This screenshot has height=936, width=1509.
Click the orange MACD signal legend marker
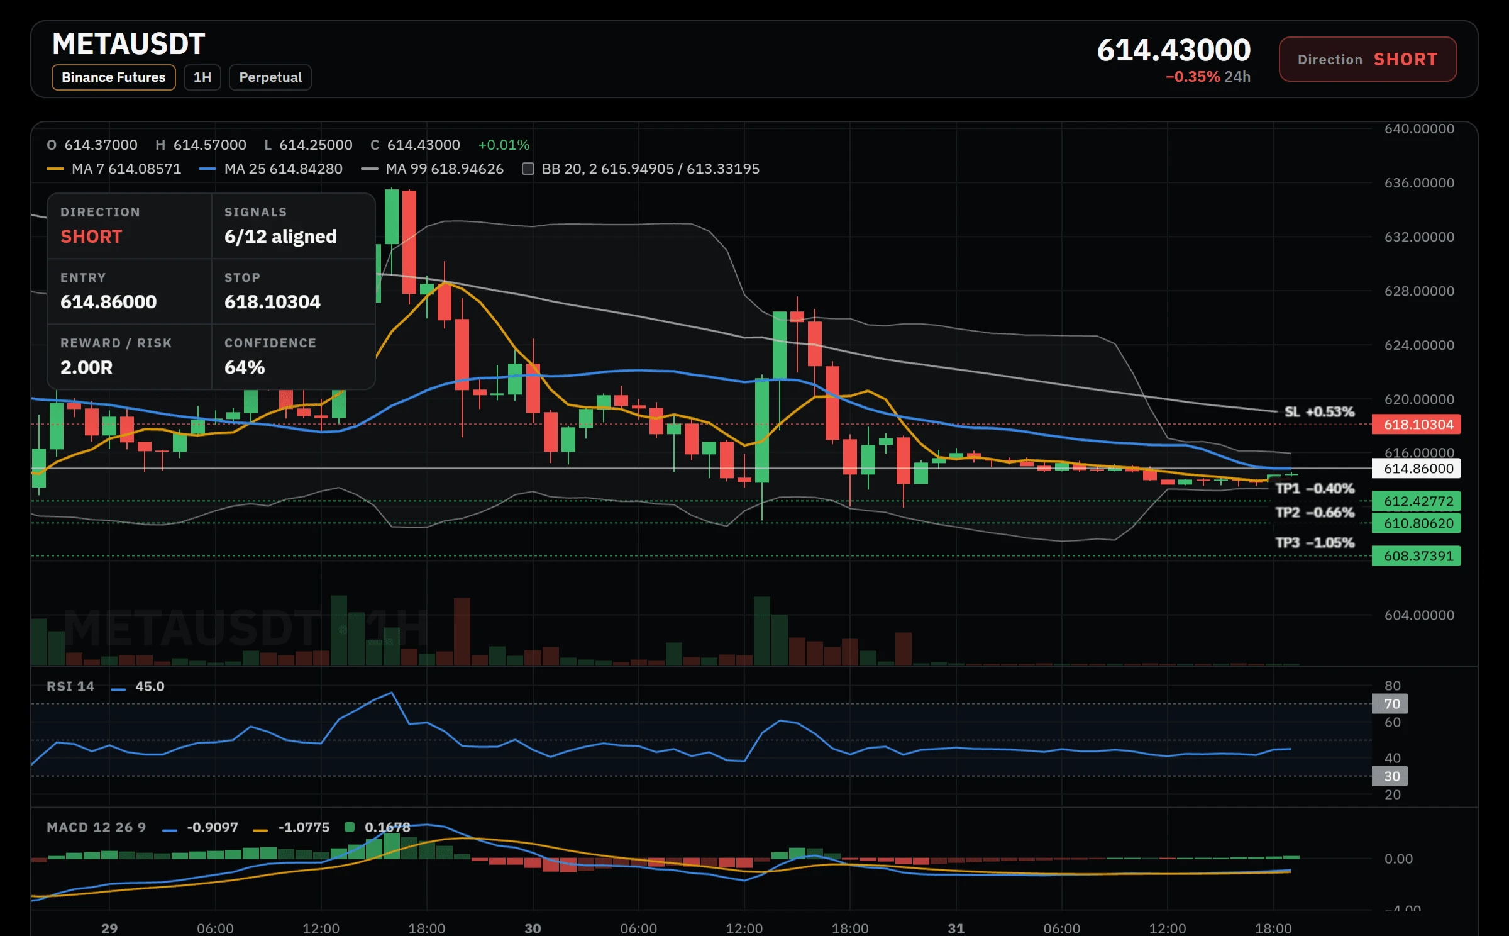coord(260,830)
